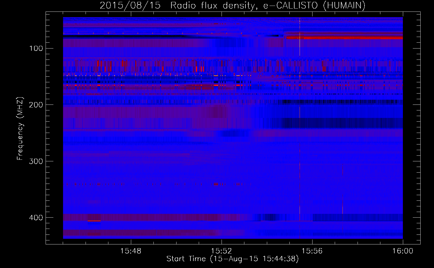The width and height of the screenshot is (434, 268).
Task: Click the short red line segment near 405 MHz
Action: pyautogui.click(x=94, y=221)
